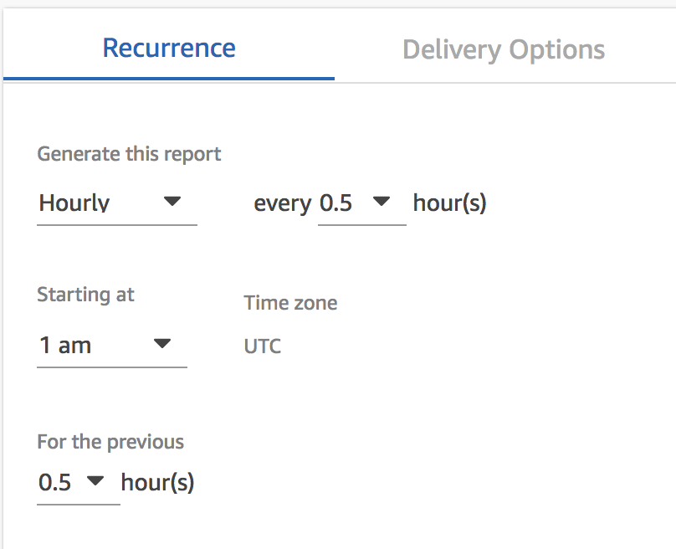676x549 pixels.
Task: Click the blue underline beneath Recurrence
Action: 169,79
